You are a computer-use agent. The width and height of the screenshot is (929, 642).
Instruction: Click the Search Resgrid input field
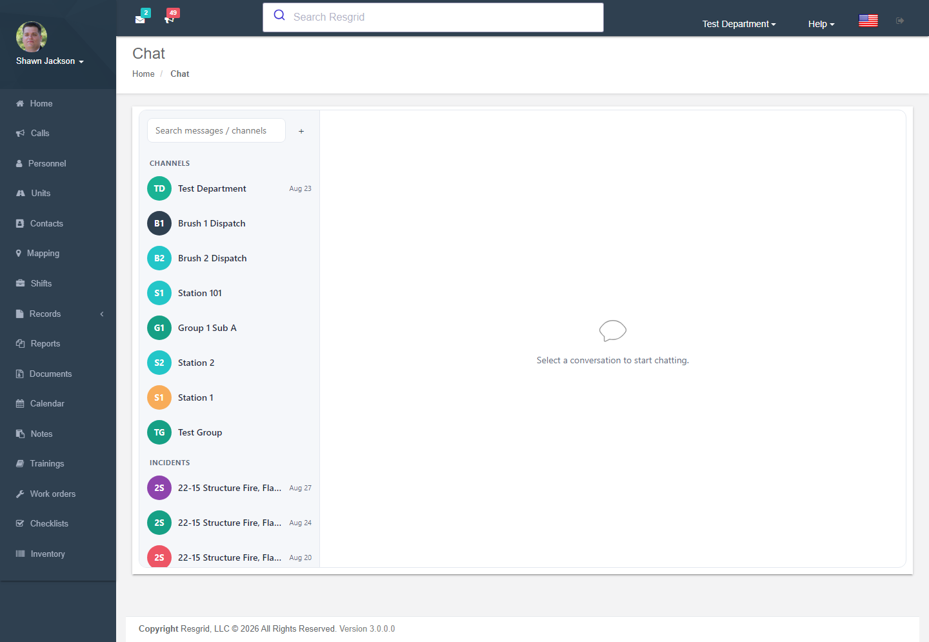click(x=433, y=17)
